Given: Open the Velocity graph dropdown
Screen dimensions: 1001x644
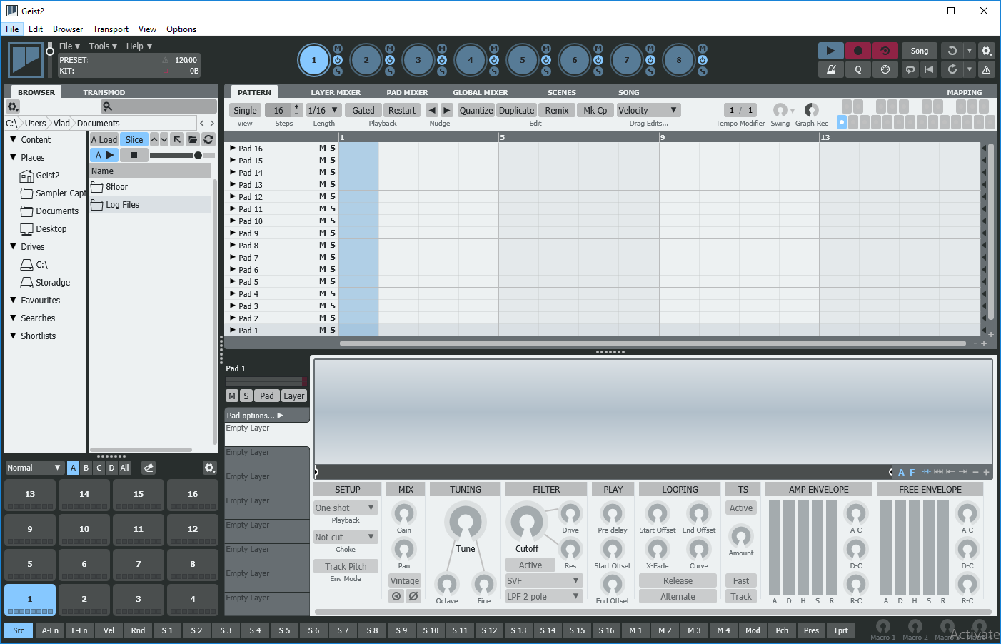Looking at the screenshot, I should [648, 110].
